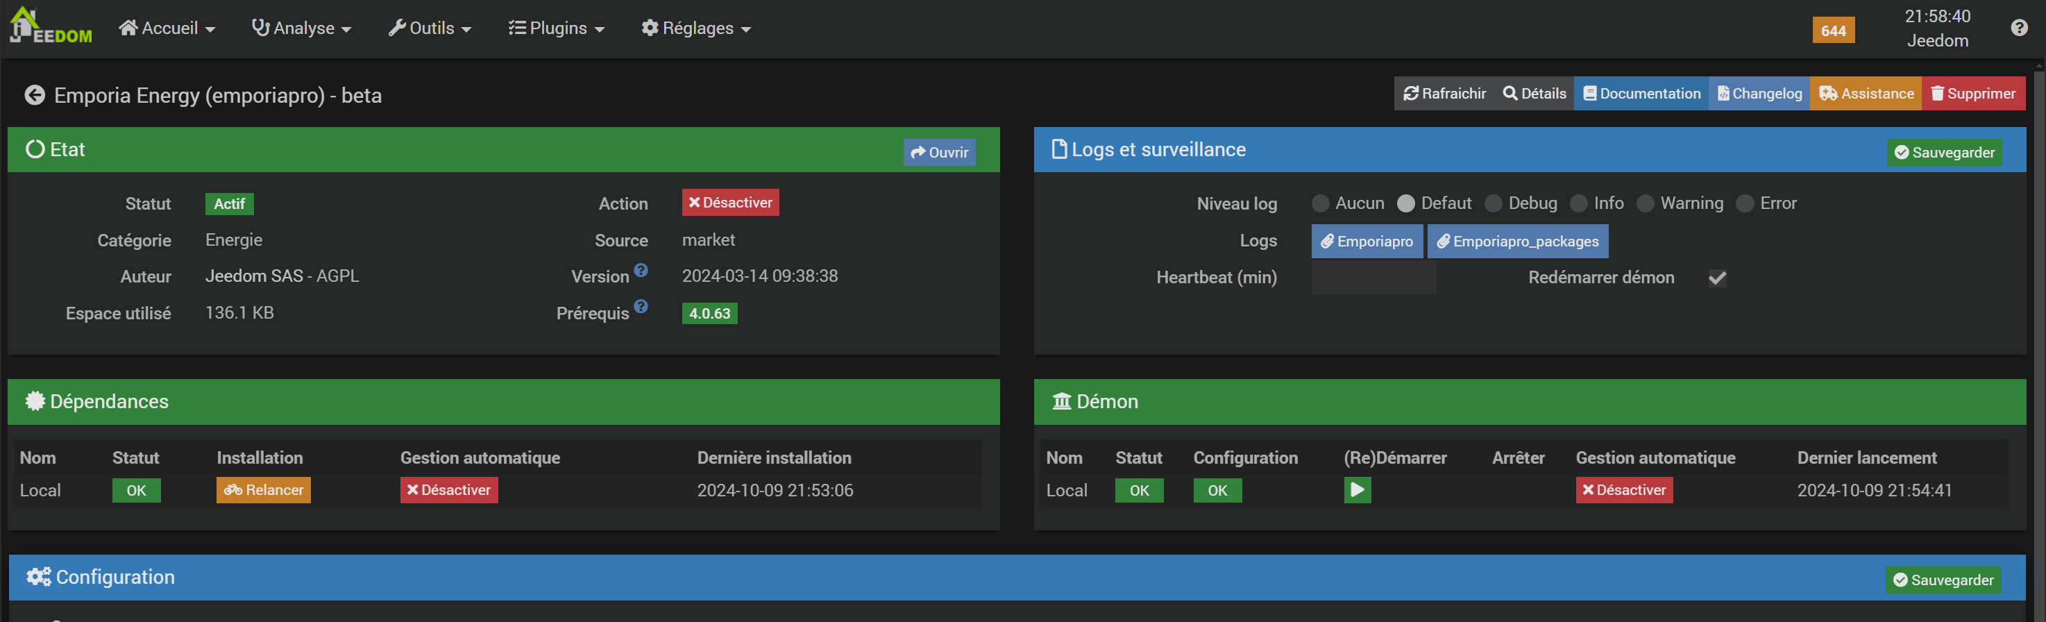2046x622 pixels.
Task: Click the 4.0.63 prerequisite badge
Action: pos(710,314)
